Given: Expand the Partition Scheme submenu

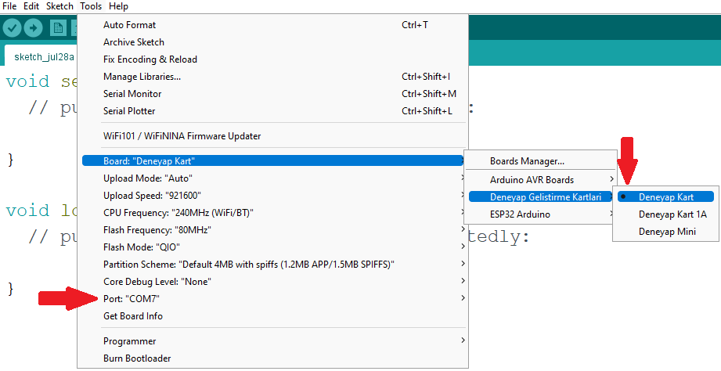Looking at the screenshot, I should 273,265.
